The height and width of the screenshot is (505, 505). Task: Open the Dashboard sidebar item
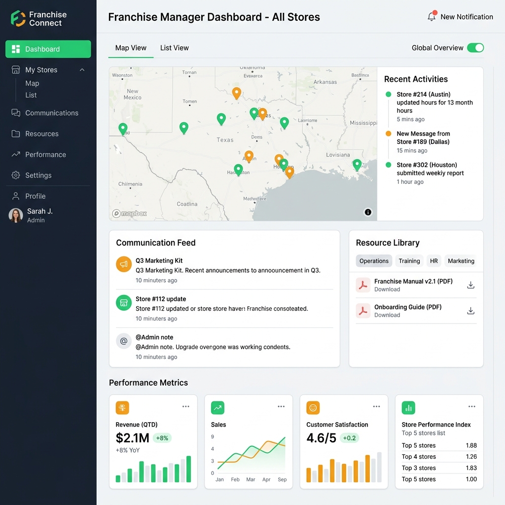(48, 49)
